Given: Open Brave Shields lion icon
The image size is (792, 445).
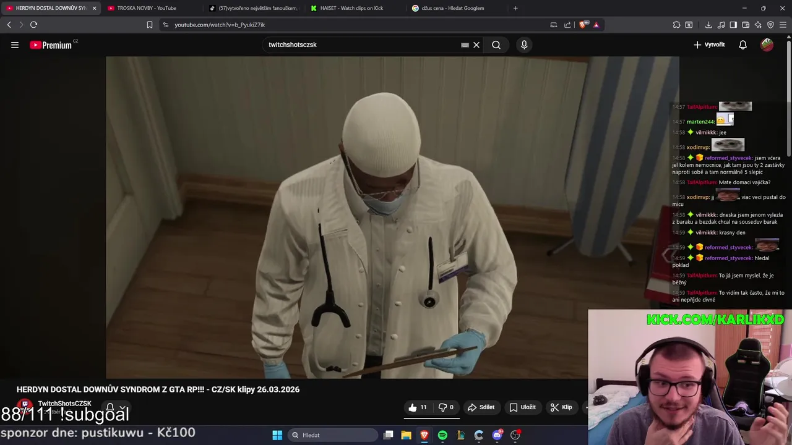Looking at the screenshot, I should click(583, 25).
